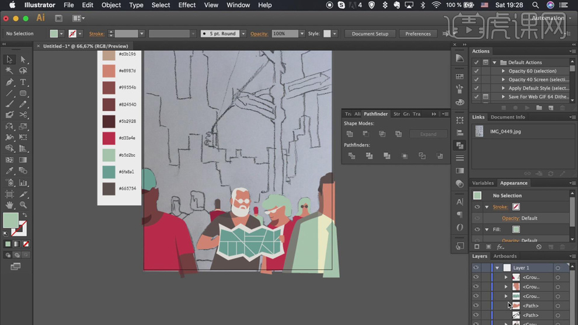
Task: Click the Fill swatch in Appearance panel
Action: [516, 229]
